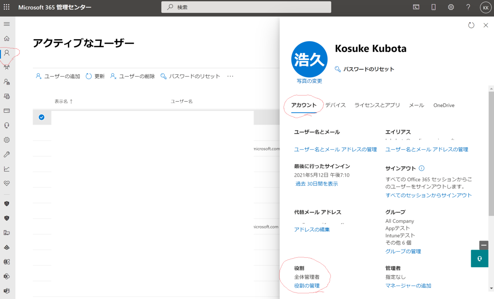Click パスワードのリセット under the user name
The image size is (494, 299).
(x=365, y=69)
